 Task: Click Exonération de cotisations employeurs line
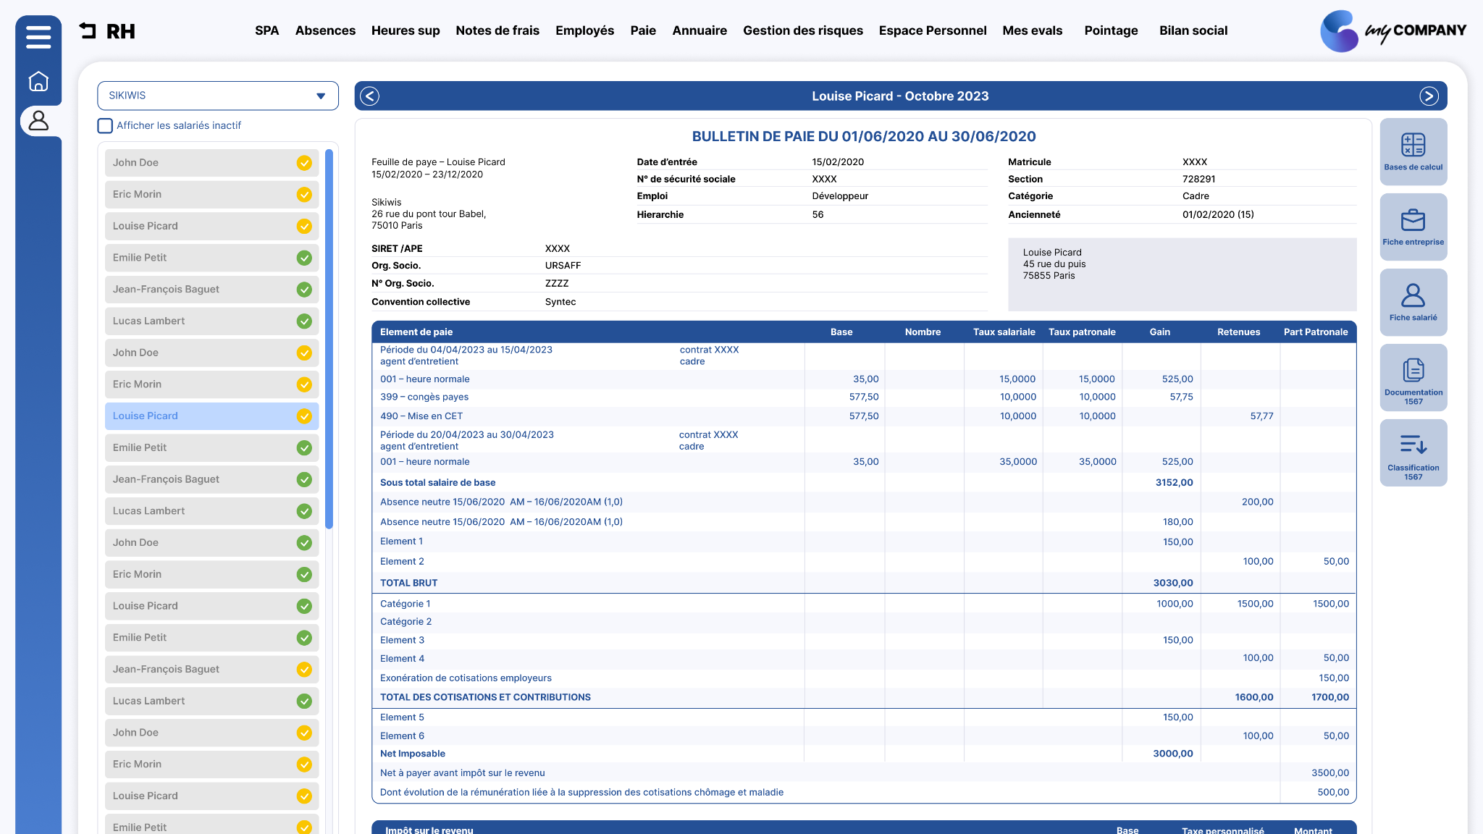point(466,678)
